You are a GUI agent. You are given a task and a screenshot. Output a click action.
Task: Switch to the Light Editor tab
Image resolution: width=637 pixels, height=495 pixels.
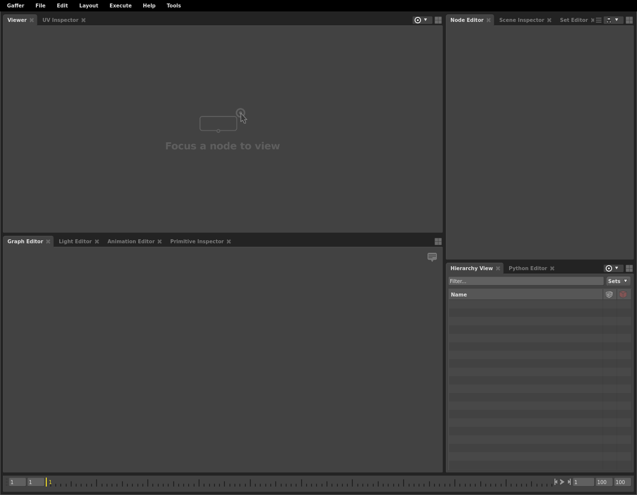75,242
